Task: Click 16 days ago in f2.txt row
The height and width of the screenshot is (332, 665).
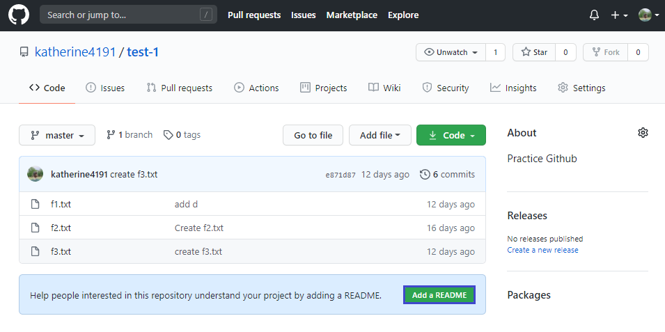Action: (x=451, y=228)
